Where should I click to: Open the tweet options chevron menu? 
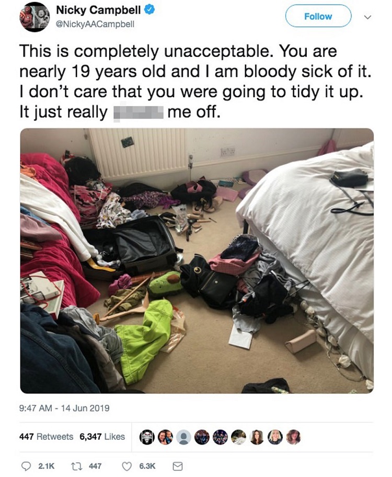[367, 17]
